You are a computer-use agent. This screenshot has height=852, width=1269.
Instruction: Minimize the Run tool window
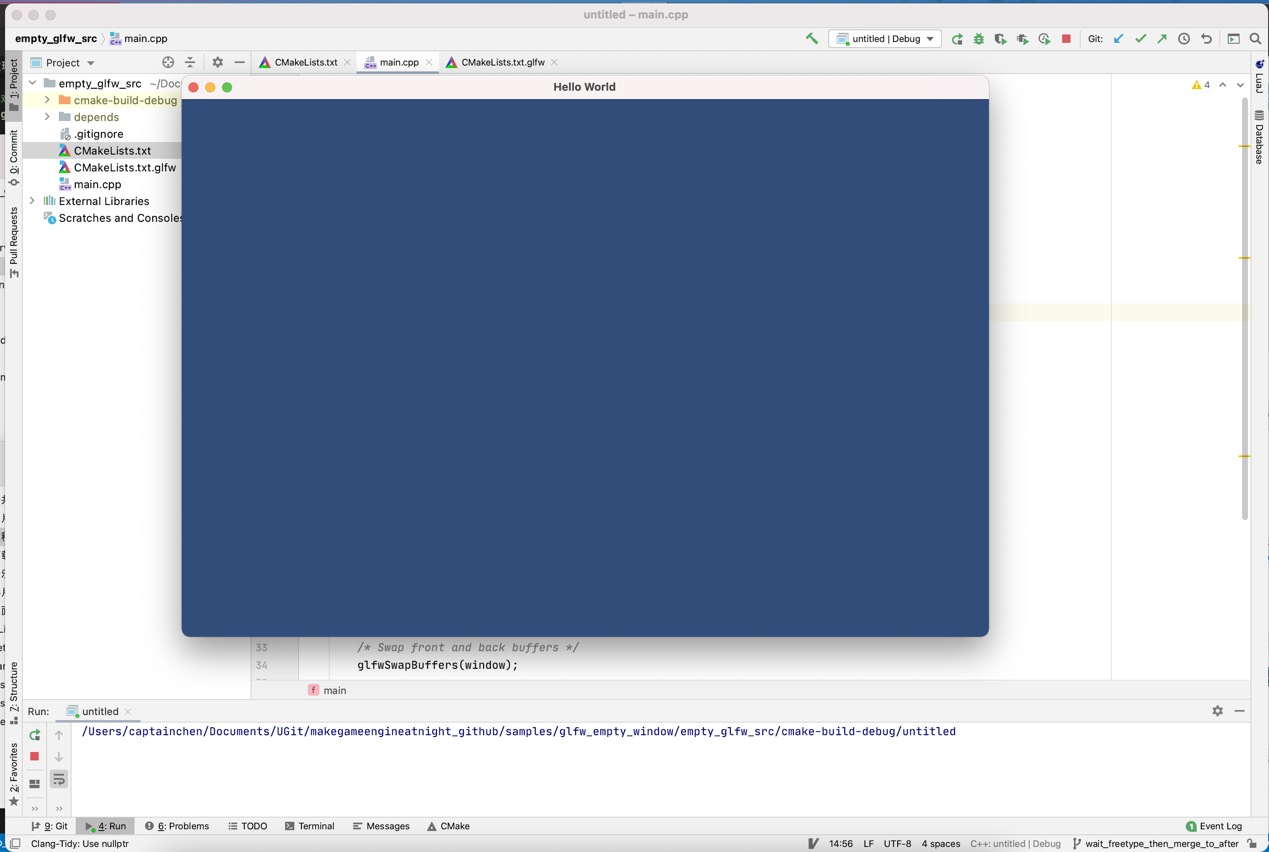coord(1240,711)
